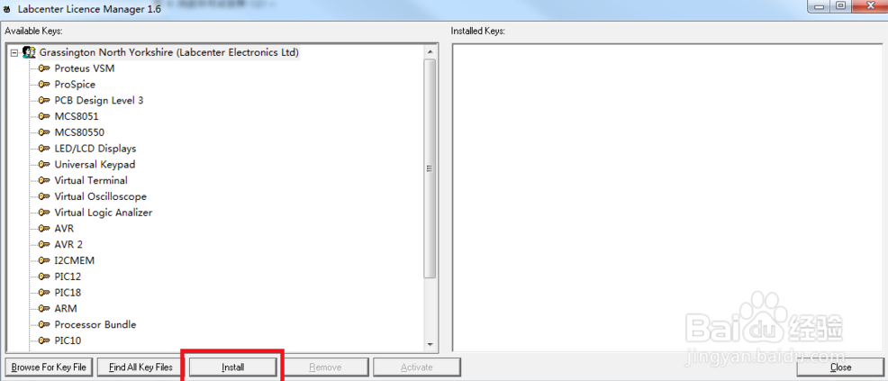Select PCB Design Level 3 key entry

point(98,100)
